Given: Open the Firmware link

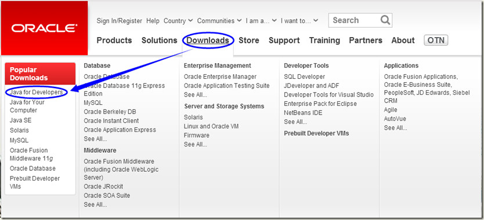Looking at the screenshot, I should click(197, 135).
